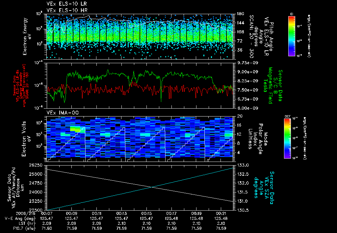The image size is (337, 233).
Task: Click the '26250' distance tick label
Action: point(36,165)
